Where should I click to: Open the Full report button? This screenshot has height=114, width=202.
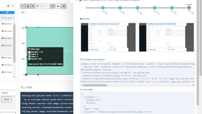(7, 18)
